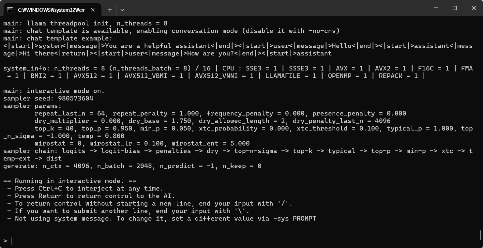Click the 'sampler chain: logits' line
Viewport: 483px width, 248px height.
click(238, 155)
